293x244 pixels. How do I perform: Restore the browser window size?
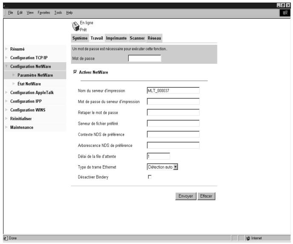[283, 5]
